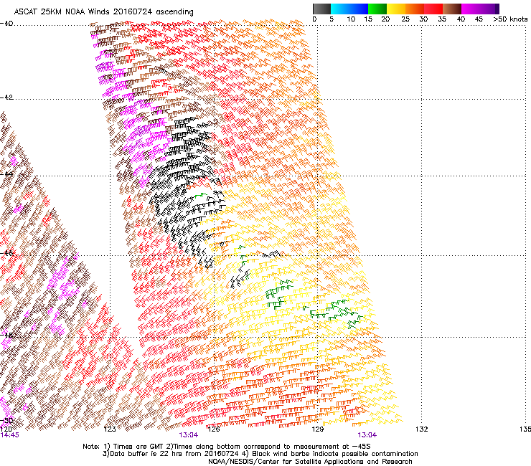Click the NOAA/NESDIS credit line
The width and height of the screenshot is (531, 466).
(310, 462)
